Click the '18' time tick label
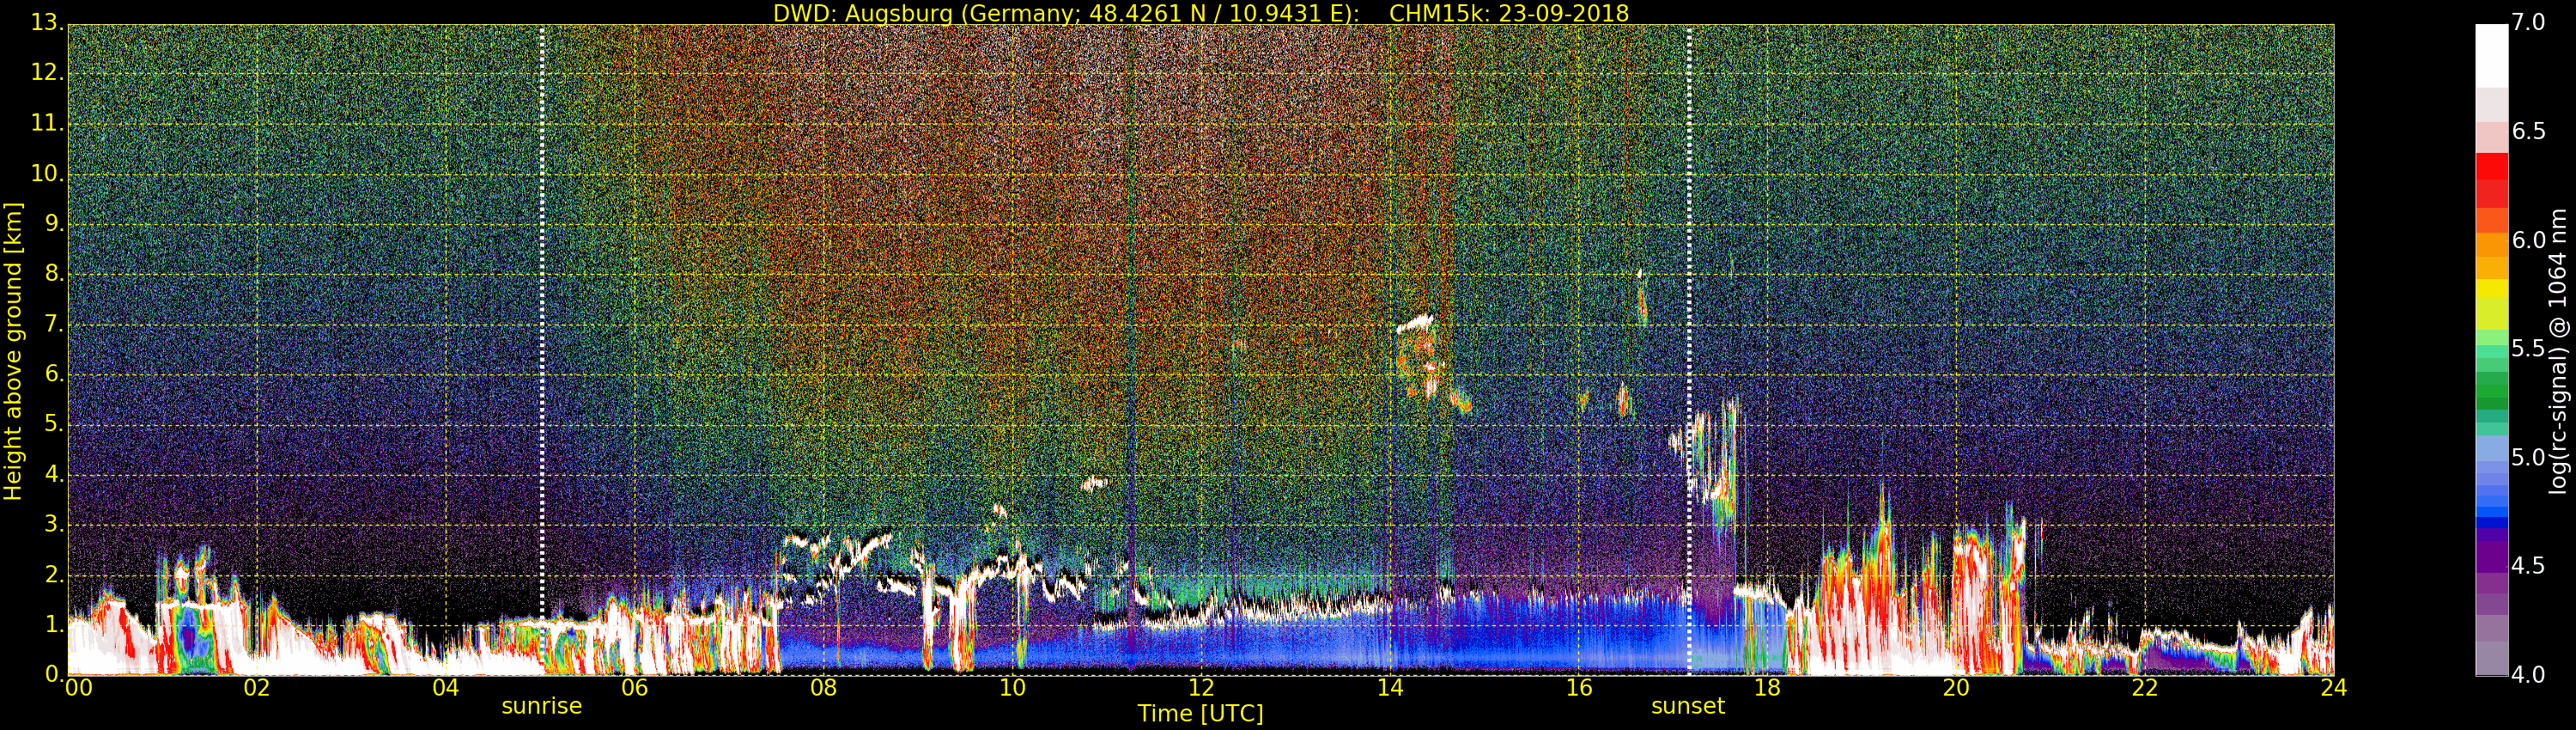 coord(1767,687)
